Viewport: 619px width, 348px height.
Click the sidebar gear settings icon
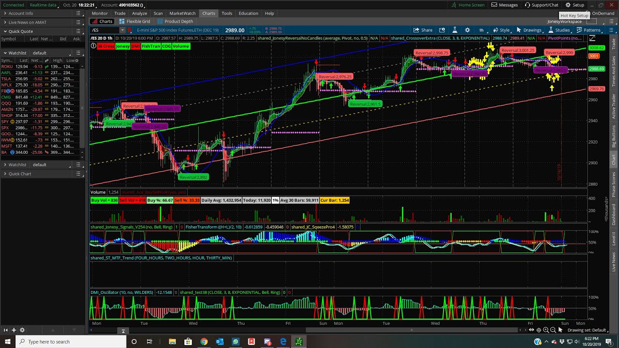[22, 330]
